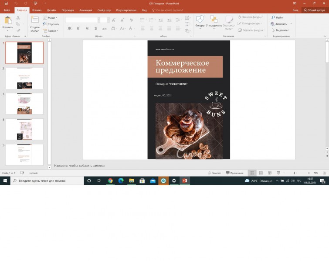Viewport: 329px width, 261px height.
Task: Open the Section (Раздел) dropdown
Action: click(51, 30)
